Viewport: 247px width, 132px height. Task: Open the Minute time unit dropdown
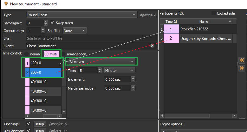[120, 71]
